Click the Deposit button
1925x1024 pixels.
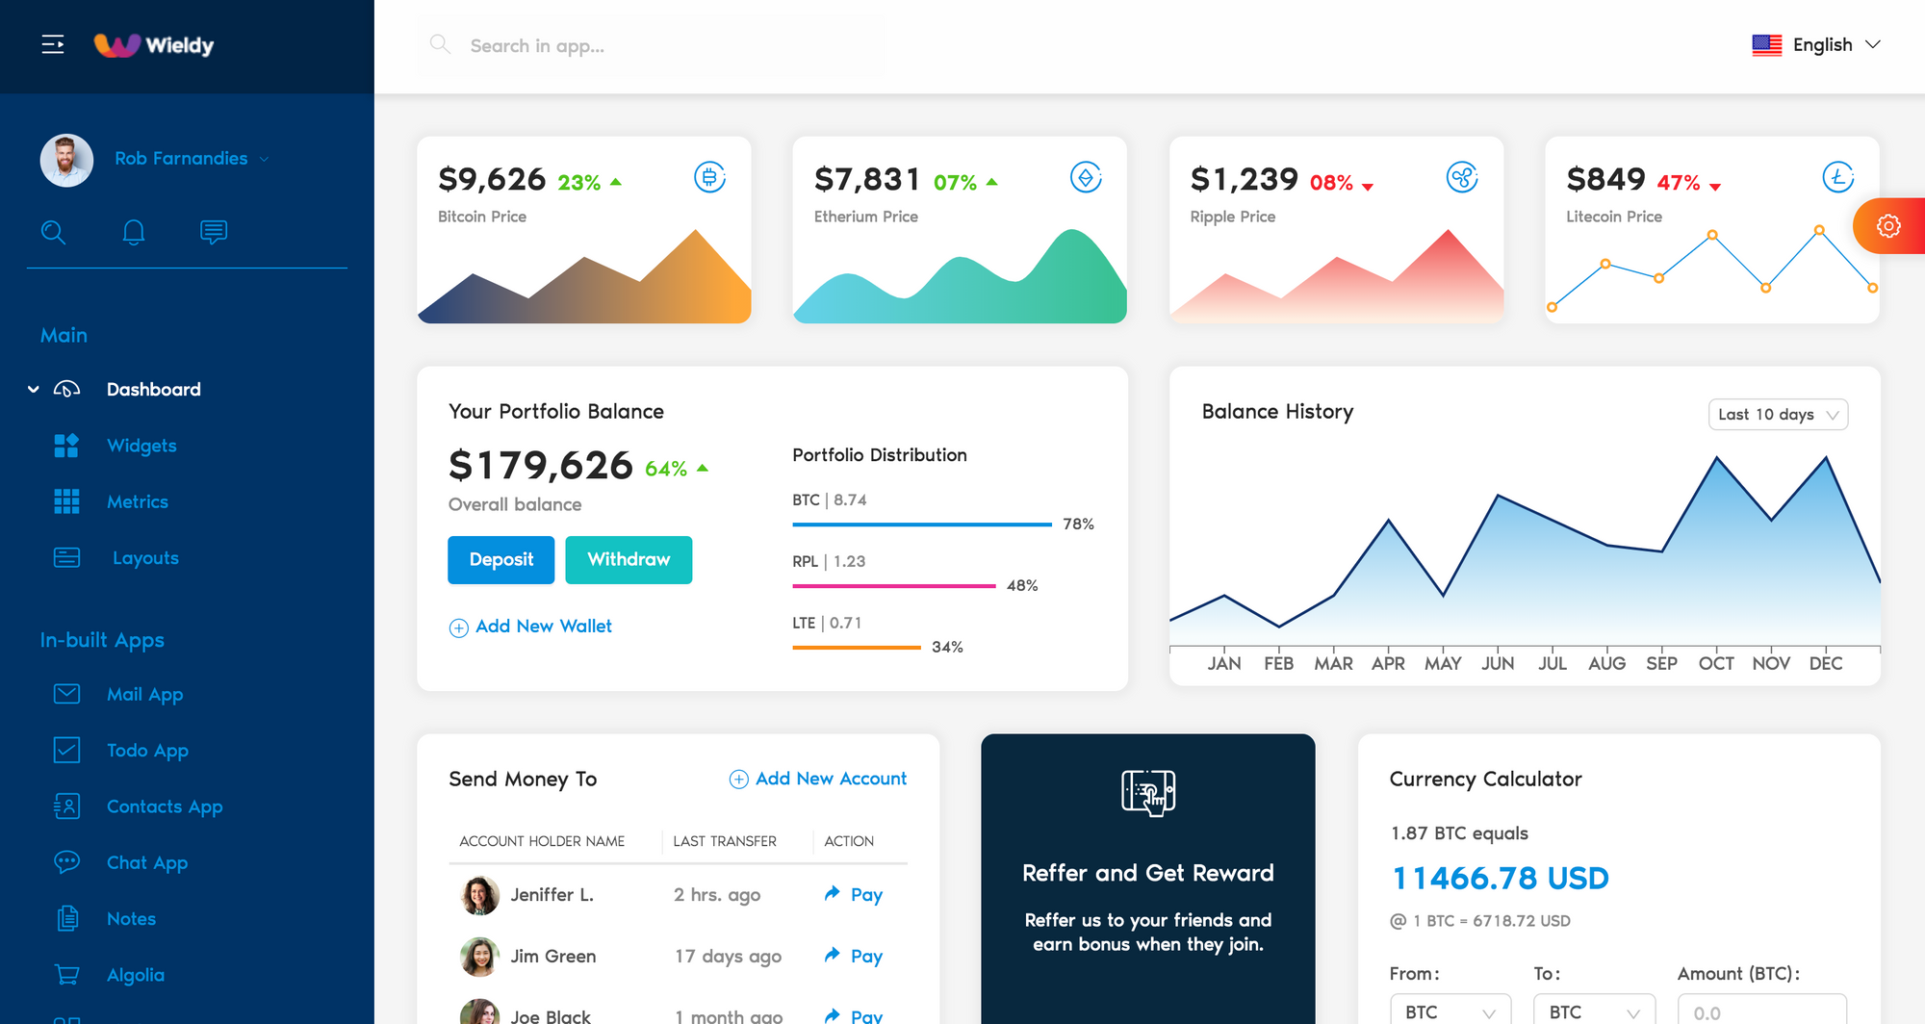500,559
